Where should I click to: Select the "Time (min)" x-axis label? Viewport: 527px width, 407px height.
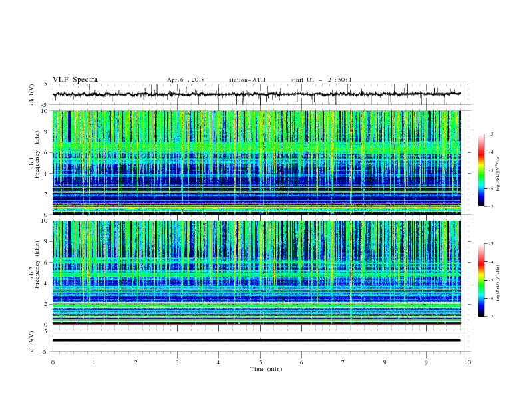pos(266,369)
